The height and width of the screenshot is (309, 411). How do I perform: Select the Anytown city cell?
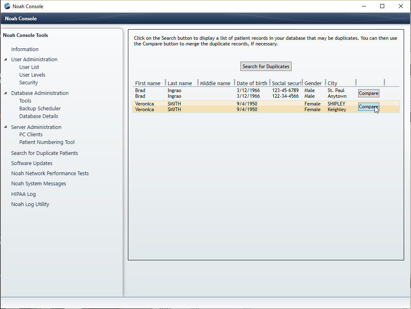(337, 96)
